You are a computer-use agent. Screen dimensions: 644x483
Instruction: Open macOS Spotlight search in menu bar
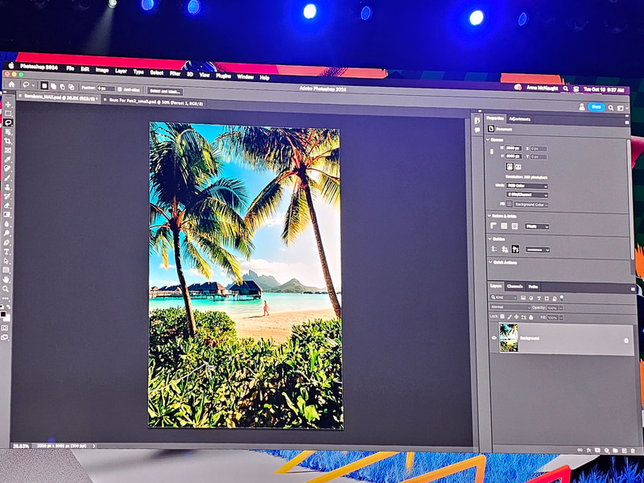566,89
